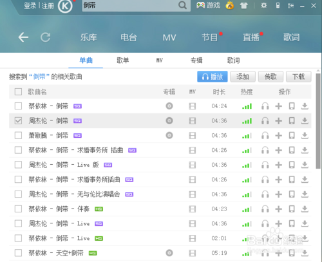322x262 pixels.
Task: Check 蔡依林 - 天空+倒带 checkbox
Action: click(18, 253)
